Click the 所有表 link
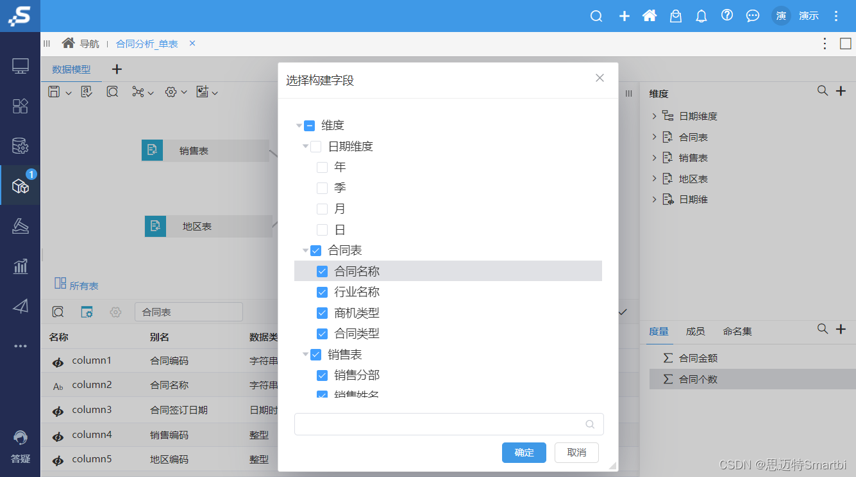This screenshot has height=477, width=856. [84, 286]
